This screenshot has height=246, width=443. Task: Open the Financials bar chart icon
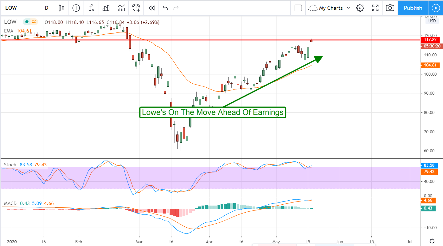click(106, 8)
